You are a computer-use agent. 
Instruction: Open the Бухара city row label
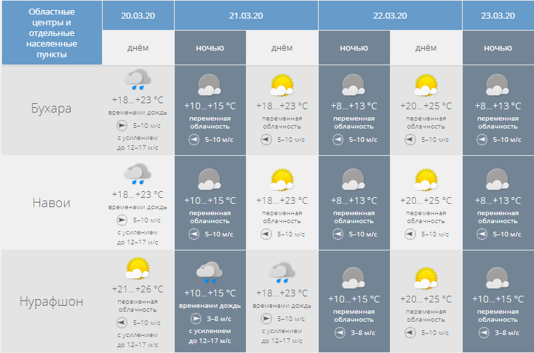(51, 109)
